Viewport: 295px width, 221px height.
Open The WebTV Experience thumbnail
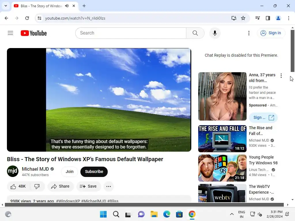(x=222, y=193)
